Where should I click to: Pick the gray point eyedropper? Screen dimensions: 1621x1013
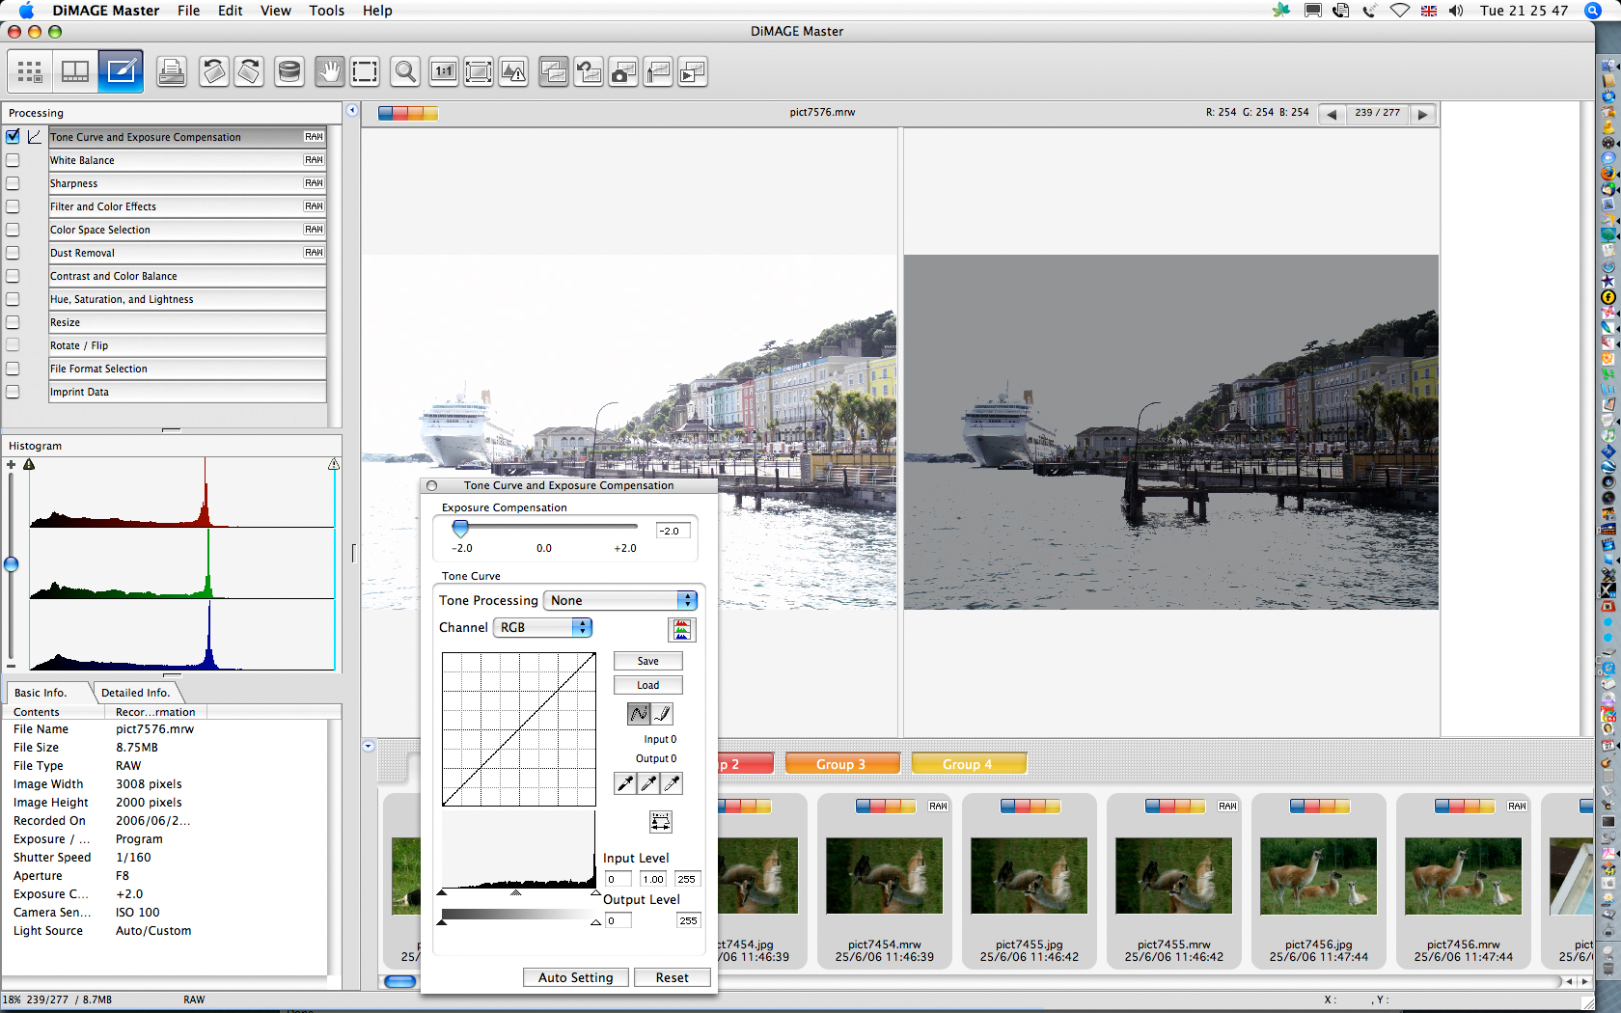tap(648, 783)
